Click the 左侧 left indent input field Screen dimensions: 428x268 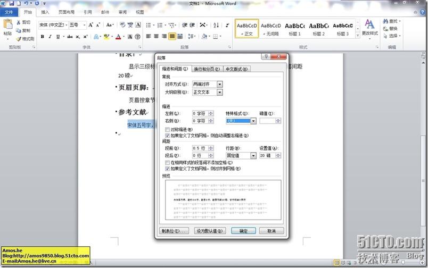coord(200,113)
